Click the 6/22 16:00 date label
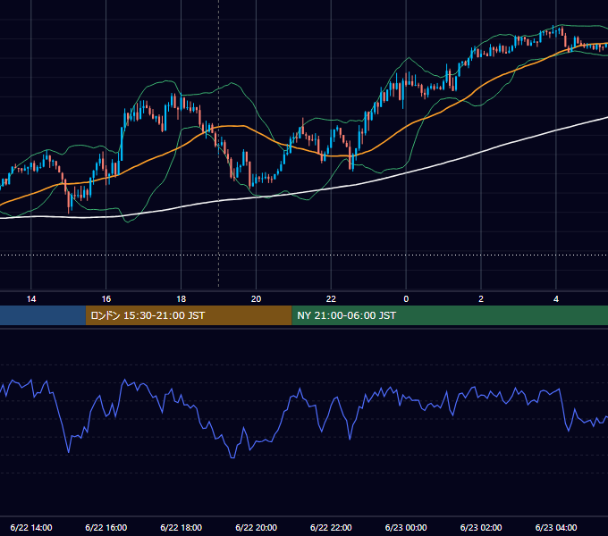Viewport: 608px width, 536px height. tap(106, 527)
